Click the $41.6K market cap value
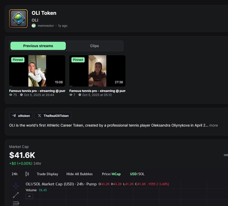The height and width of the screenshot is (206, 228). click(22, 155)
